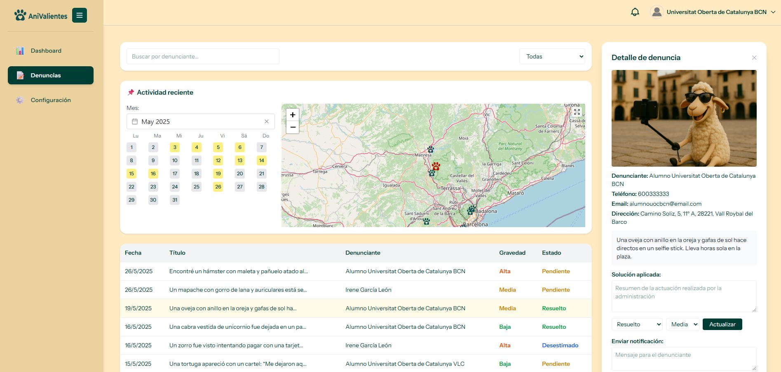Click the user avatar icon
This screenshot has width=781, height=372.
pyautogui.click(x=657, y=12)
